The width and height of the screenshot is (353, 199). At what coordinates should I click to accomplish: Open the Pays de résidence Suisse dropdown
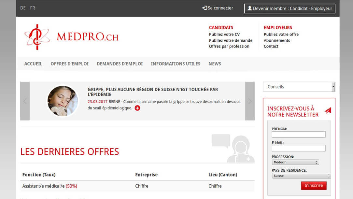point(301,176)
